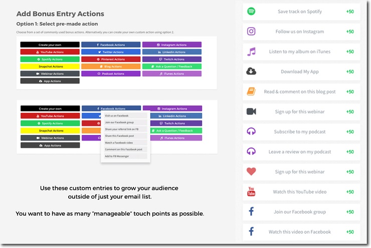Select Join our Facebook group menu item
Screen dimensions: 371x248
[125, 122]
